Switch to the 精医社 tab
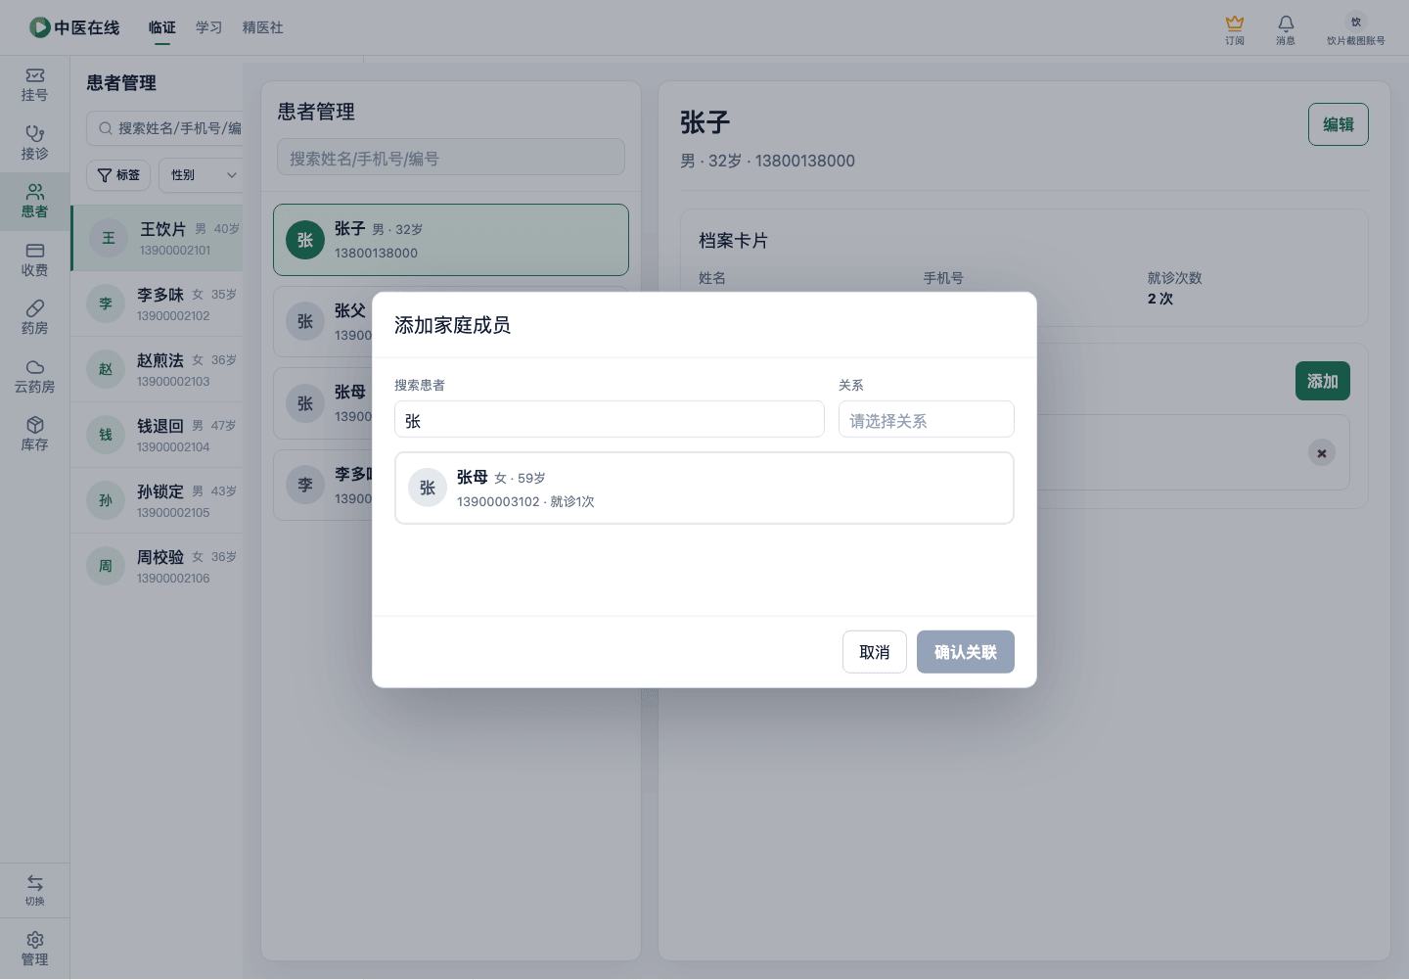The width and height of the screenshot is (1409, 980). (x=263, y=27)
